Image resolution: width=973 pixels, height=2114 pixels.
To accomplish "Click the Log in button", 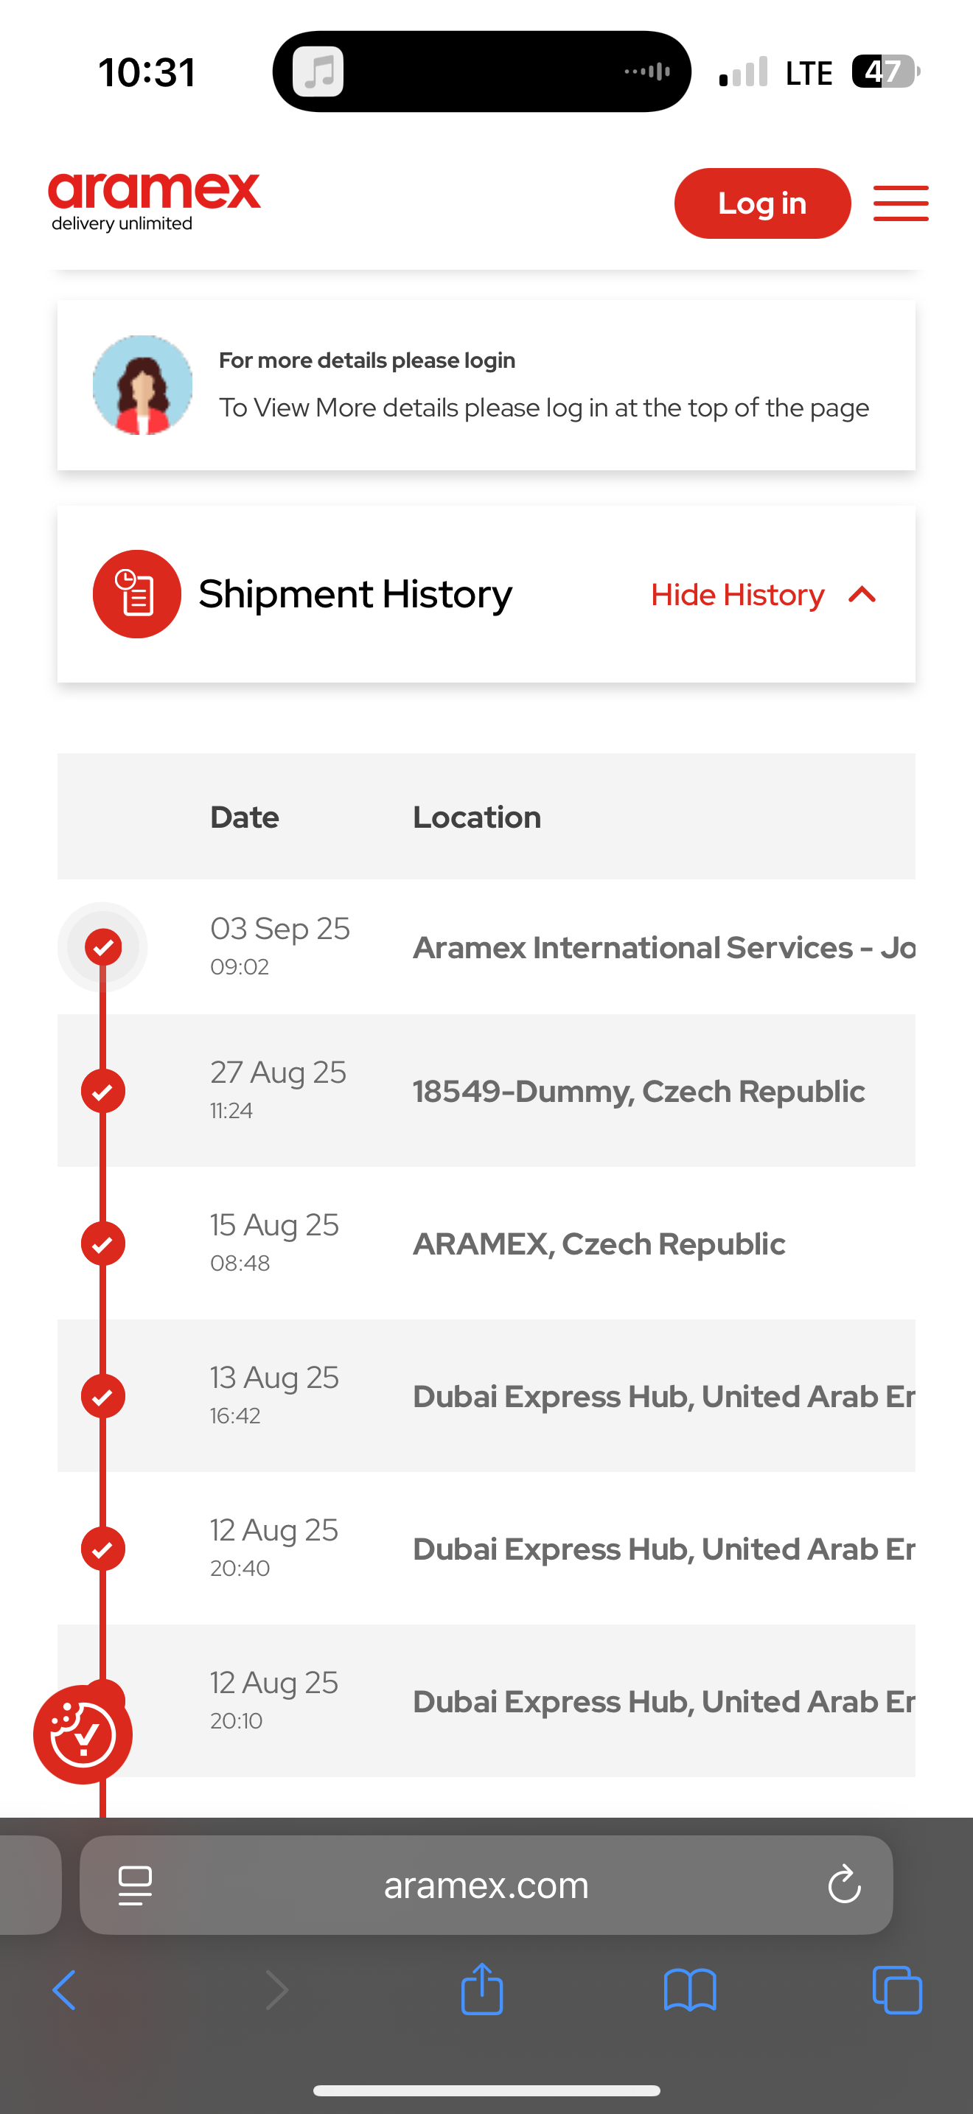I will [762, 203].
